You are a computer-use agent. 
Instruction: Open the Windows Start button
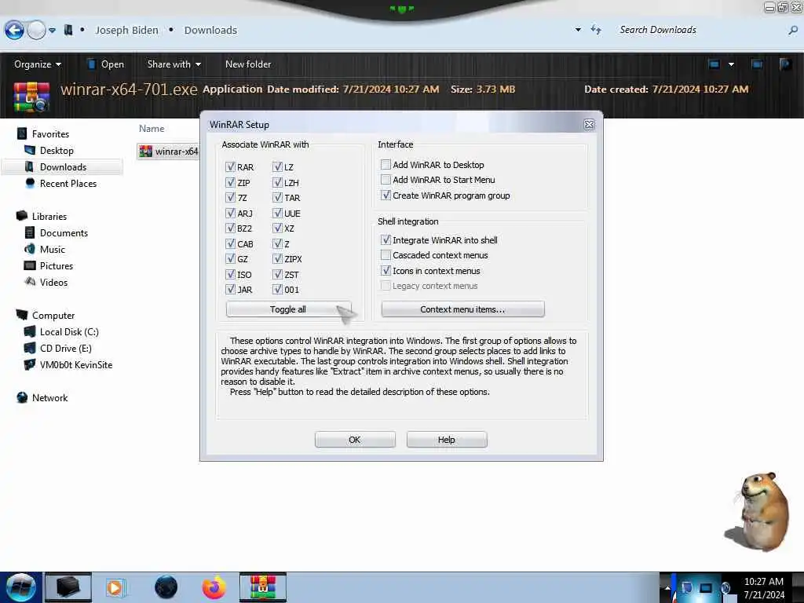[20, 587]
